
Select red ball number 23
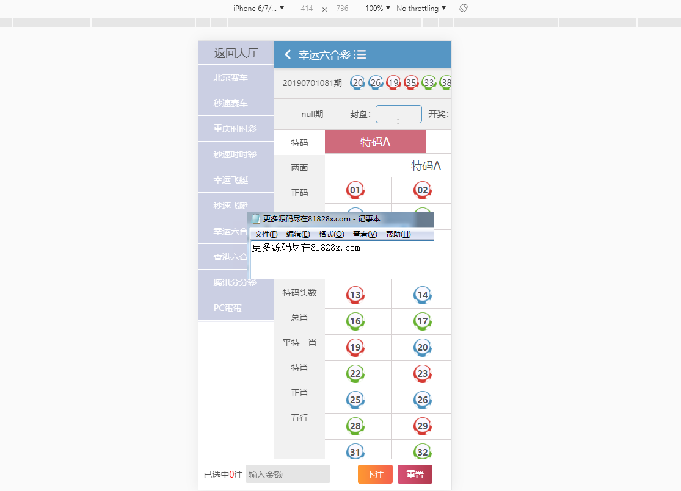(x=423, y=373)
